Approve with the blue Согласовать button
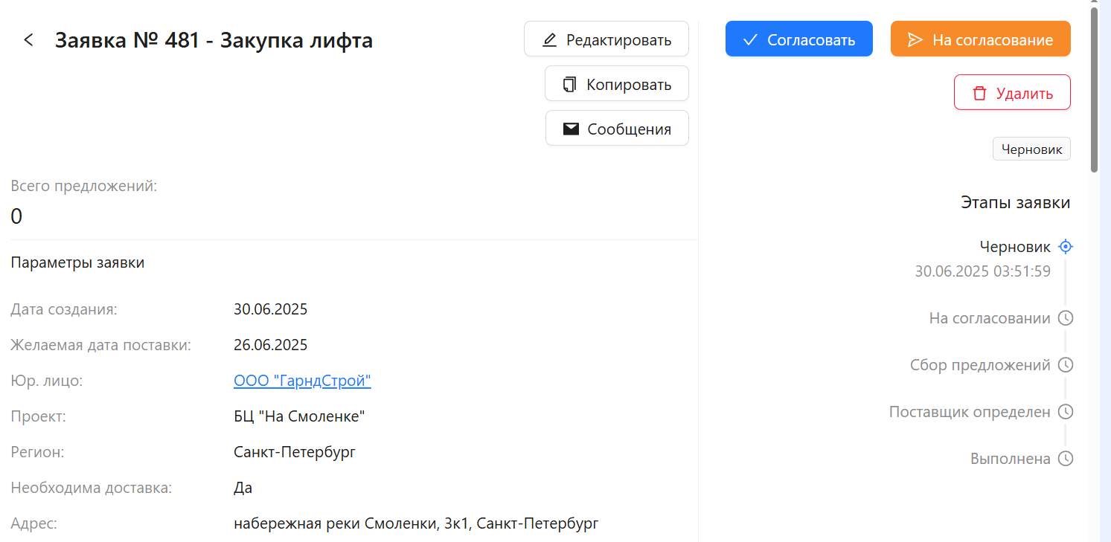The image size is (1111, 542). point(799,39)
